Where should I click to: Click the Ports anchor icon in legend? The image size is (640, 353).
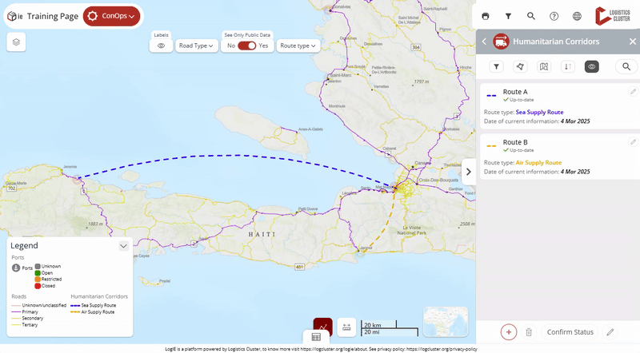click(16, 268)
